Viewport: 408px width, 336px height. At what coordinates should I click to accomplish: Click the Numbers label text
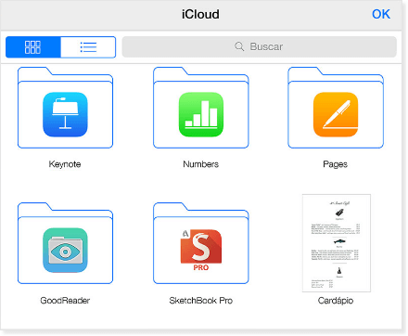pyautogui.click(x=201, y=164)
